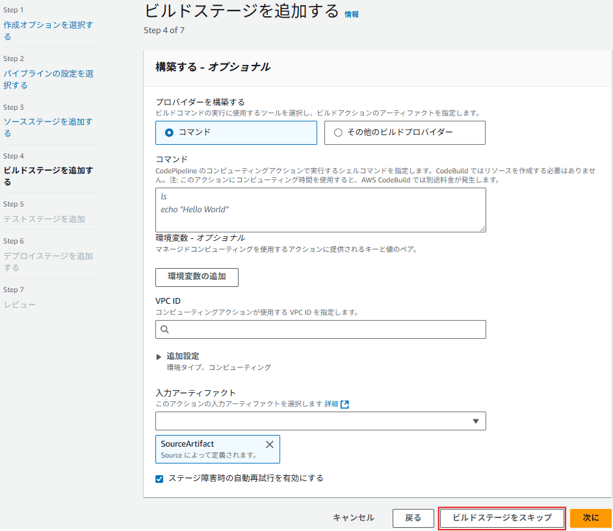Click ビルドステージをスキップ button
Viewport: 613px width, 531px height.
click(502, 518)
